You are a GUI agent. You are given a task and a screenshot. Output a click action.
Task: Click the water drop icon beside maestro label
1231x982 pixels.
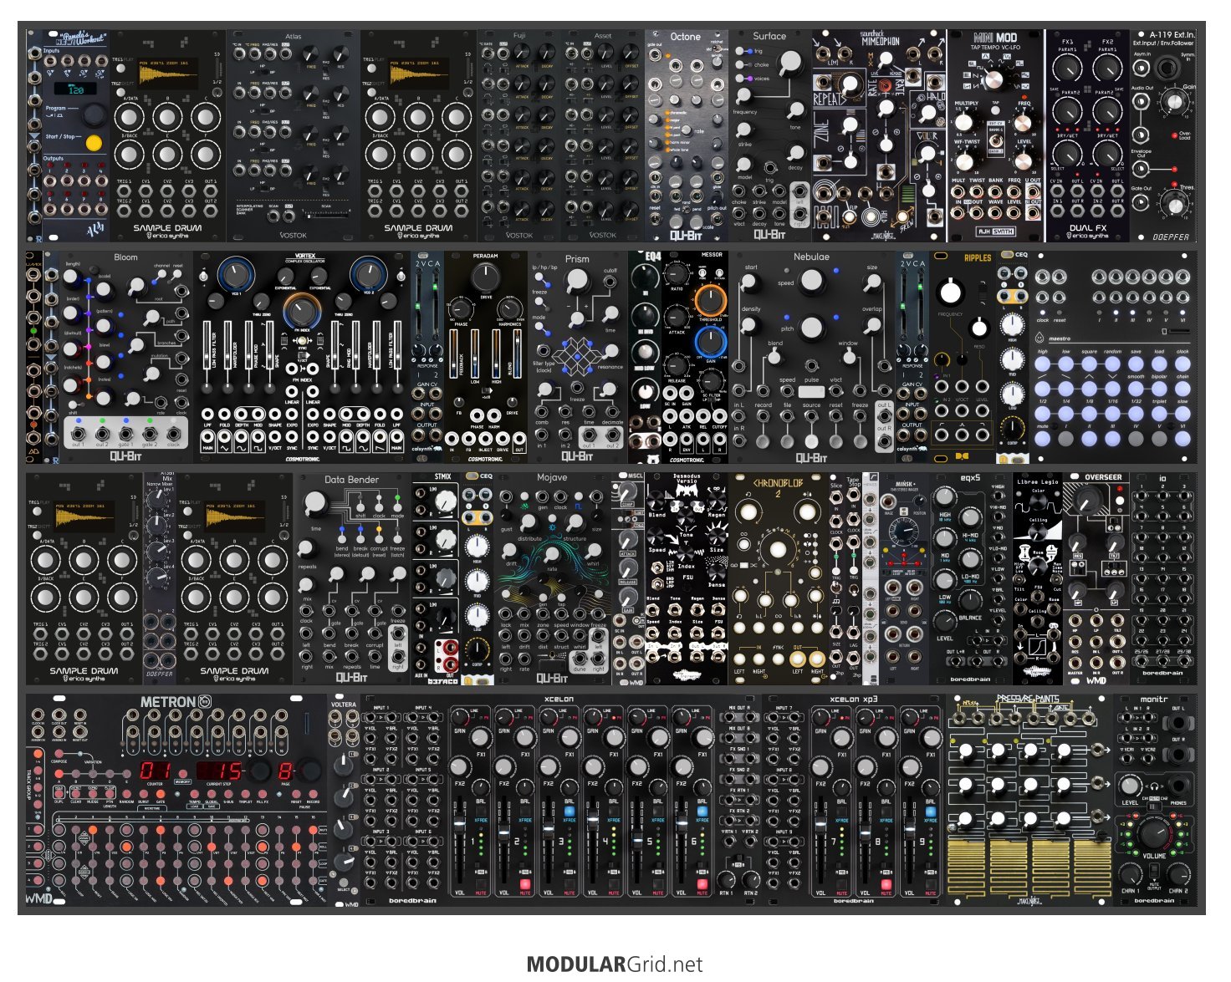(x=1041, y=338)
